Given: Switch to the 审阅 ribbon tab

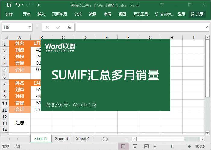Looking at the screenshot, I should click(108, 14).
